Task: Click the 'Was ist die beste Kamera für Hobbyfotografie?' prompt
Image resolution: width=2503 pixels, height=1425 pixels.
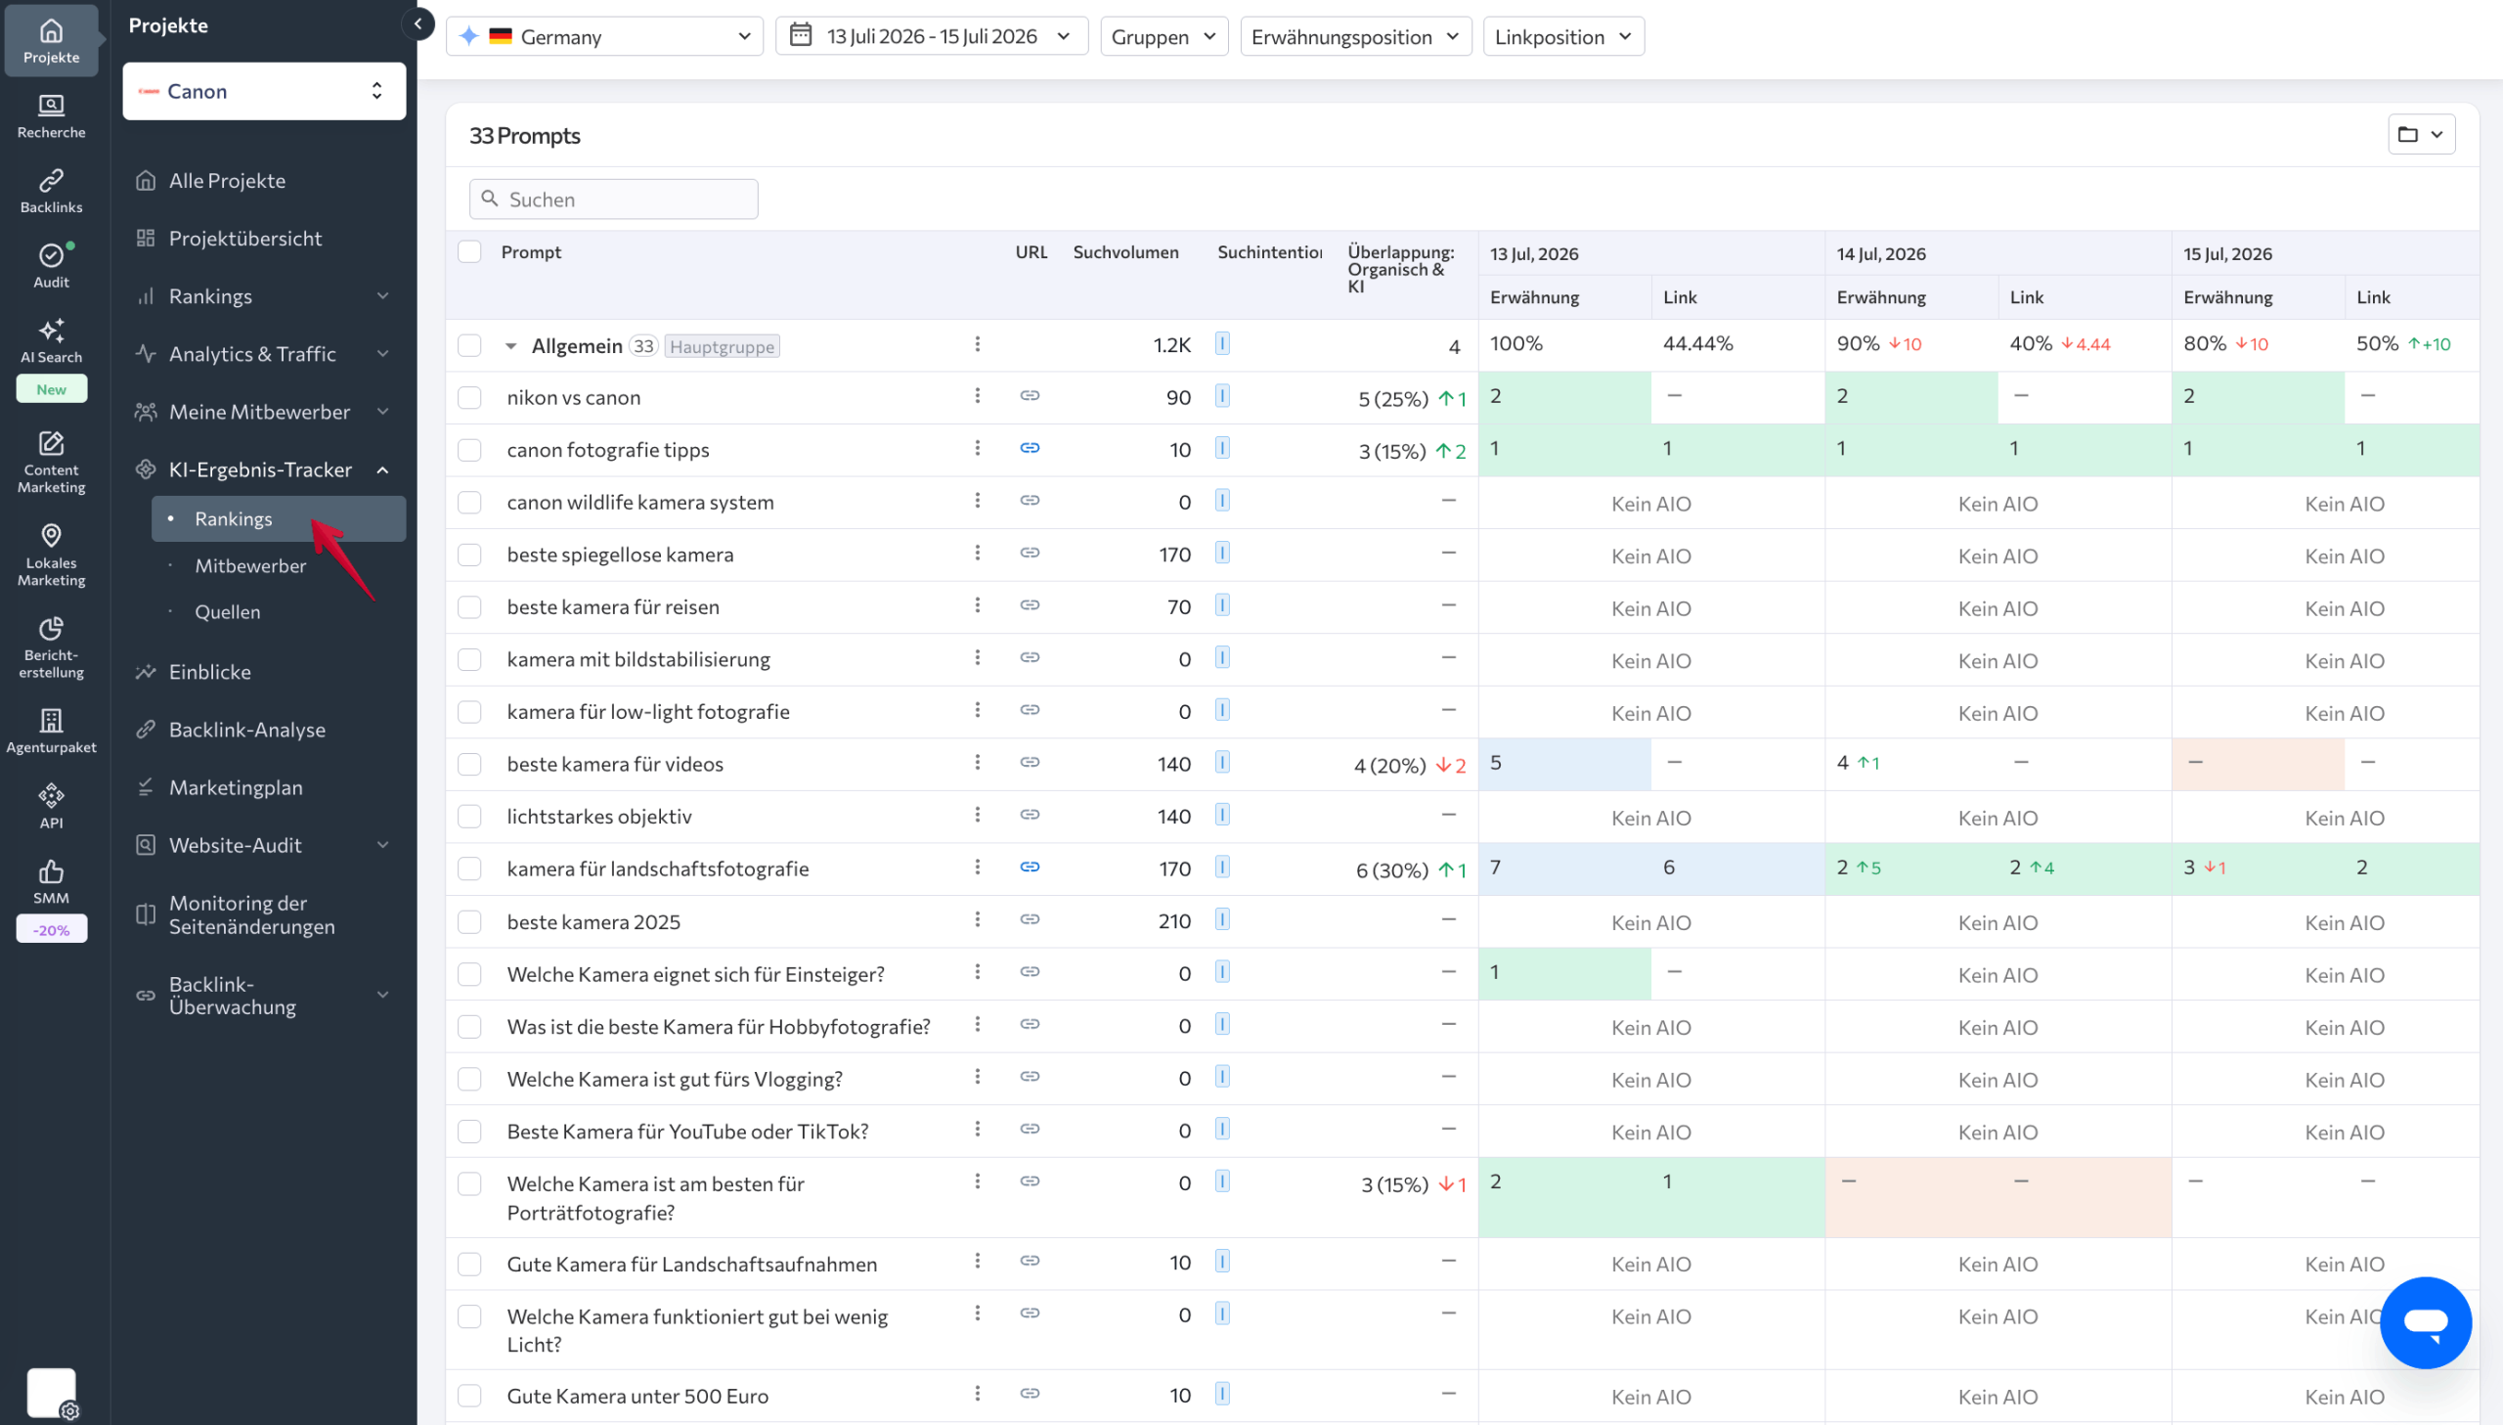Action: [718, 1026]
